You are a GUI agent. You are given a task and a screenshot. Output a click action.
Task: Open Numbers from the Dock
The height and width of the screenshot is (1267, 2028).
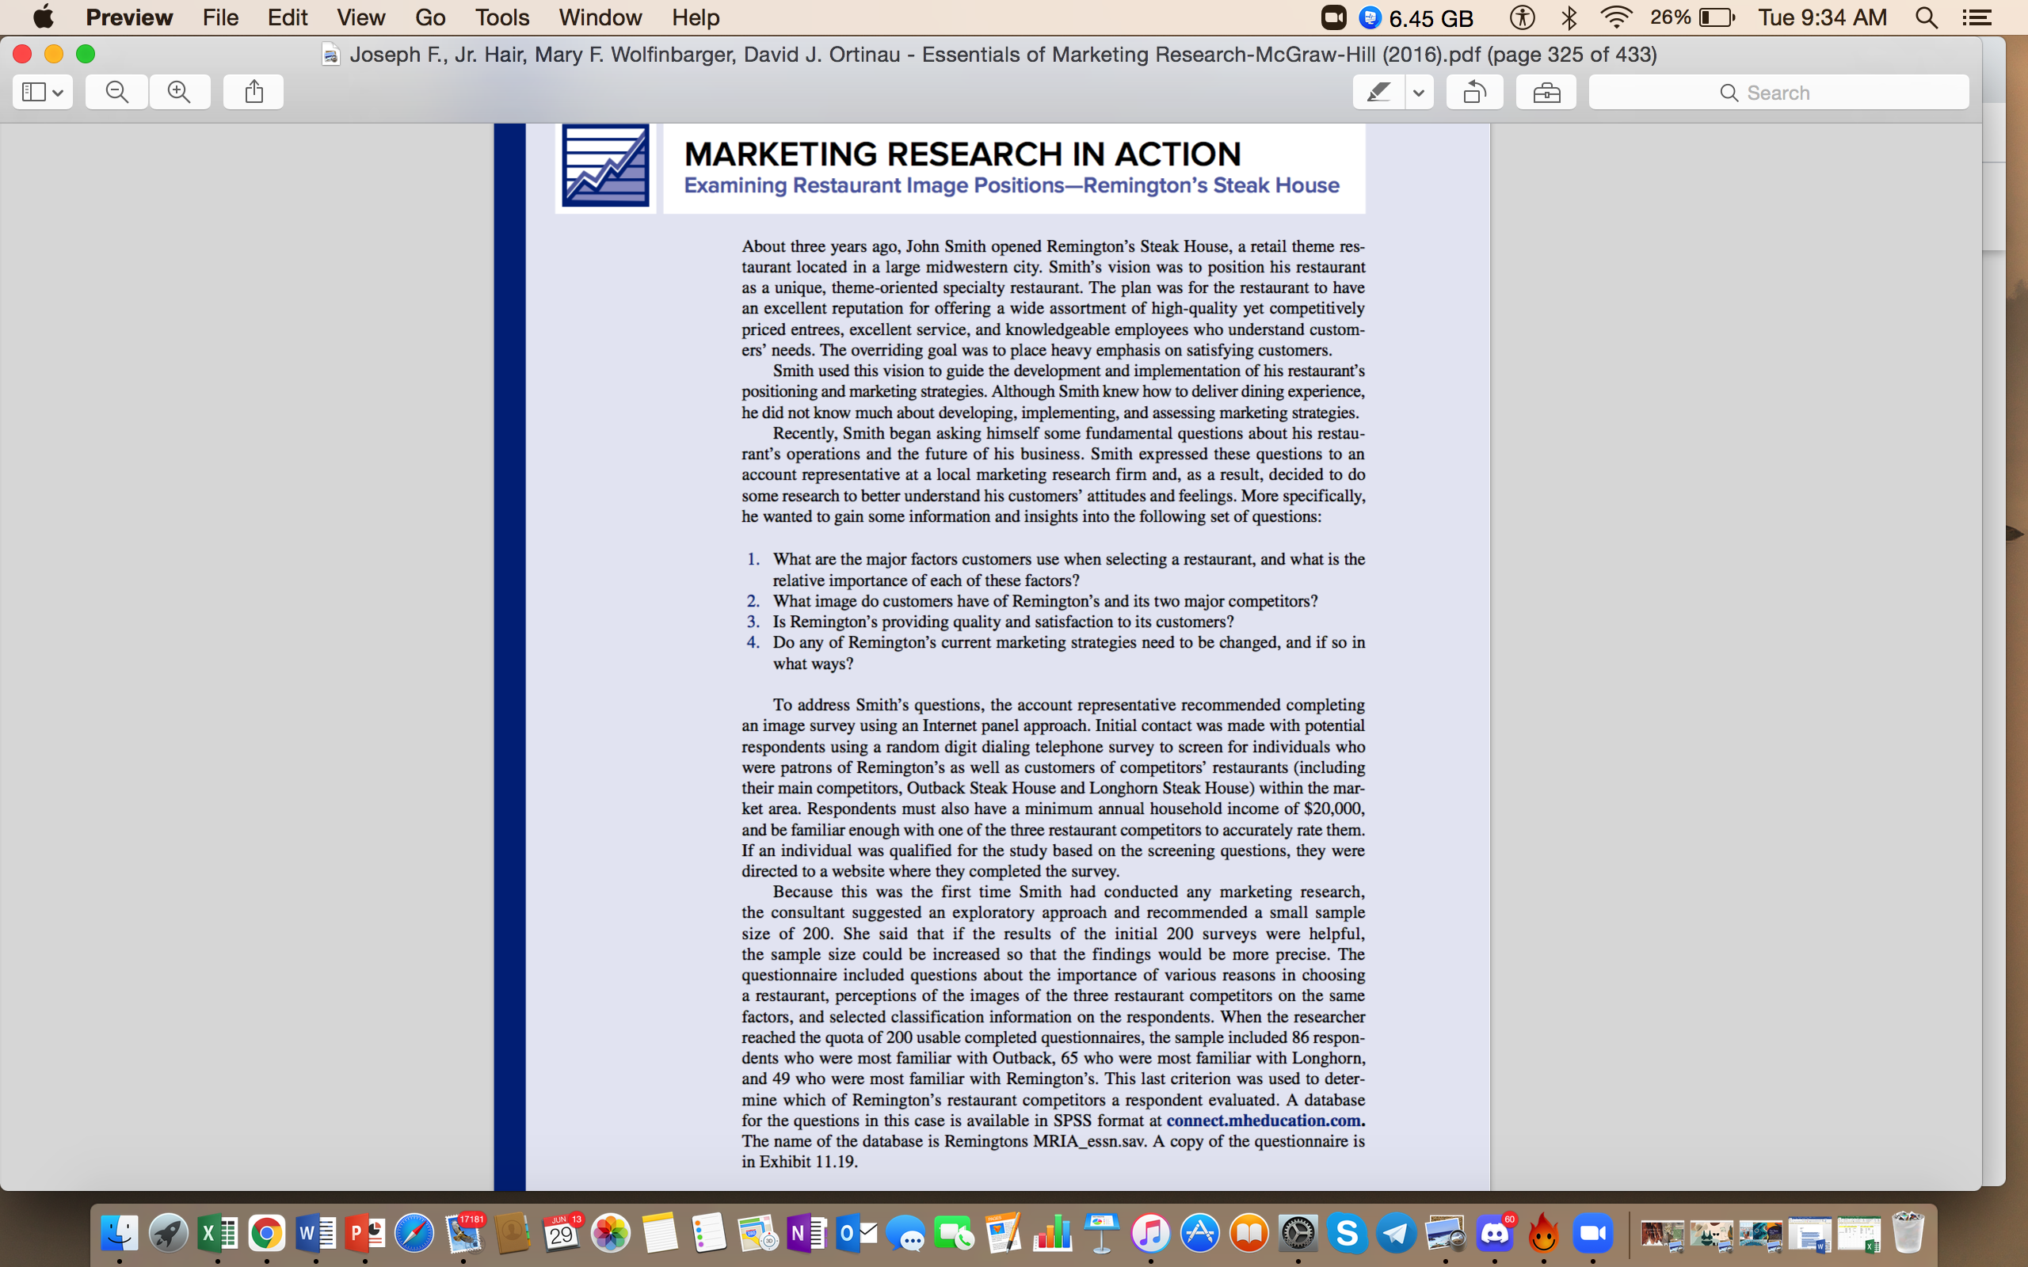[1052, 1234]
